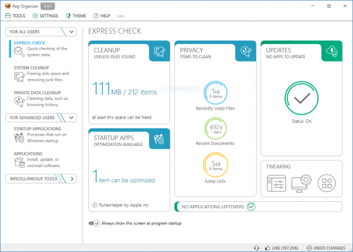353x252 pixels.
Task: Click the Cleanup card title
Action: click(107, 50)
